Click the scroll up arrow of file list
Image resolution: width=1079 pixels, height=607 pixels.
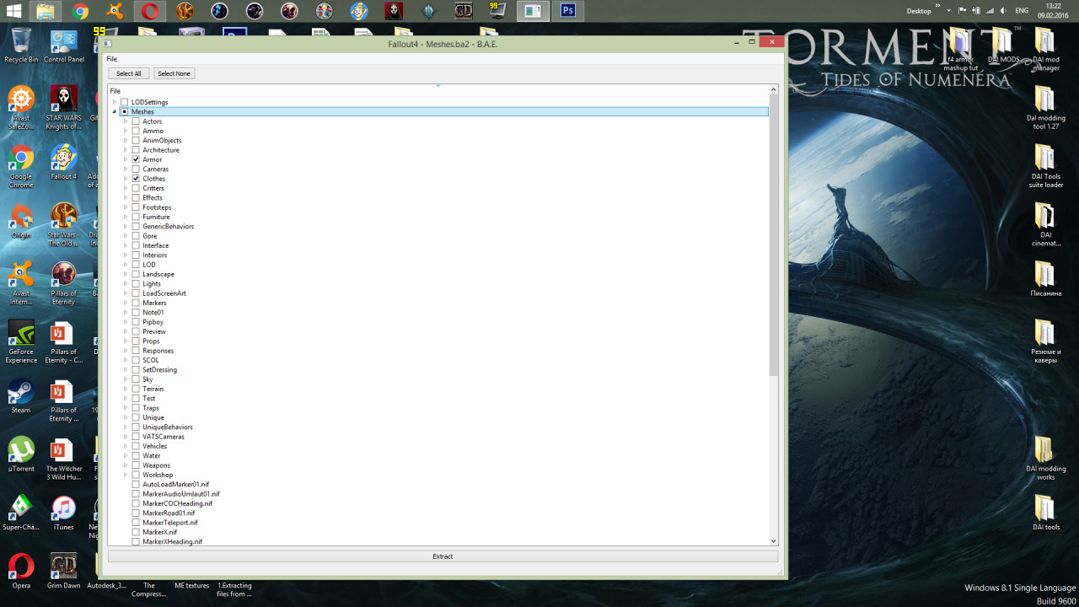774,90
